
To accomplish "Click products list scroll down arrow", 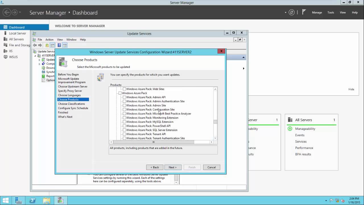I will pos(215,138).
